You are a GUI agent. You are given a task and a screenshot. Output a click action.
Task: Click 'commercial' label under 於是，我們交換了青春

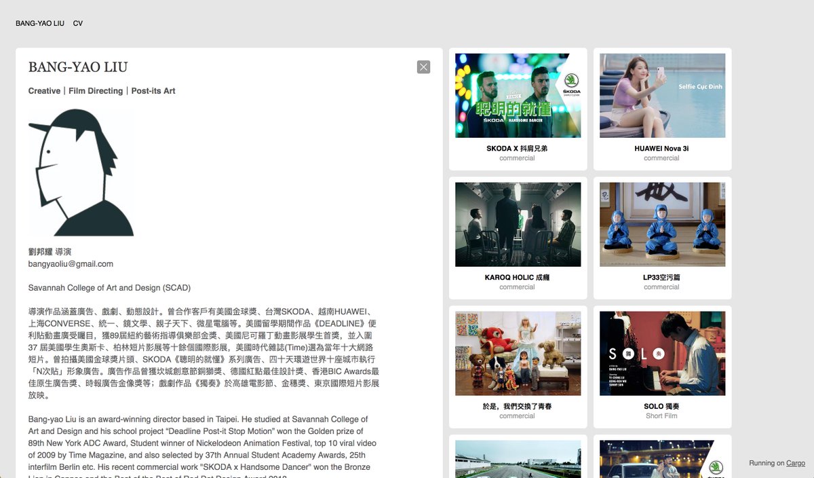pos(517,416)
